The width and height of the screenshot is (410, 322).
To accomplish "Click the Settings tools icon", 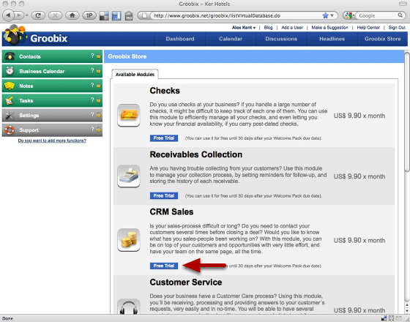I will click(10, 116).
